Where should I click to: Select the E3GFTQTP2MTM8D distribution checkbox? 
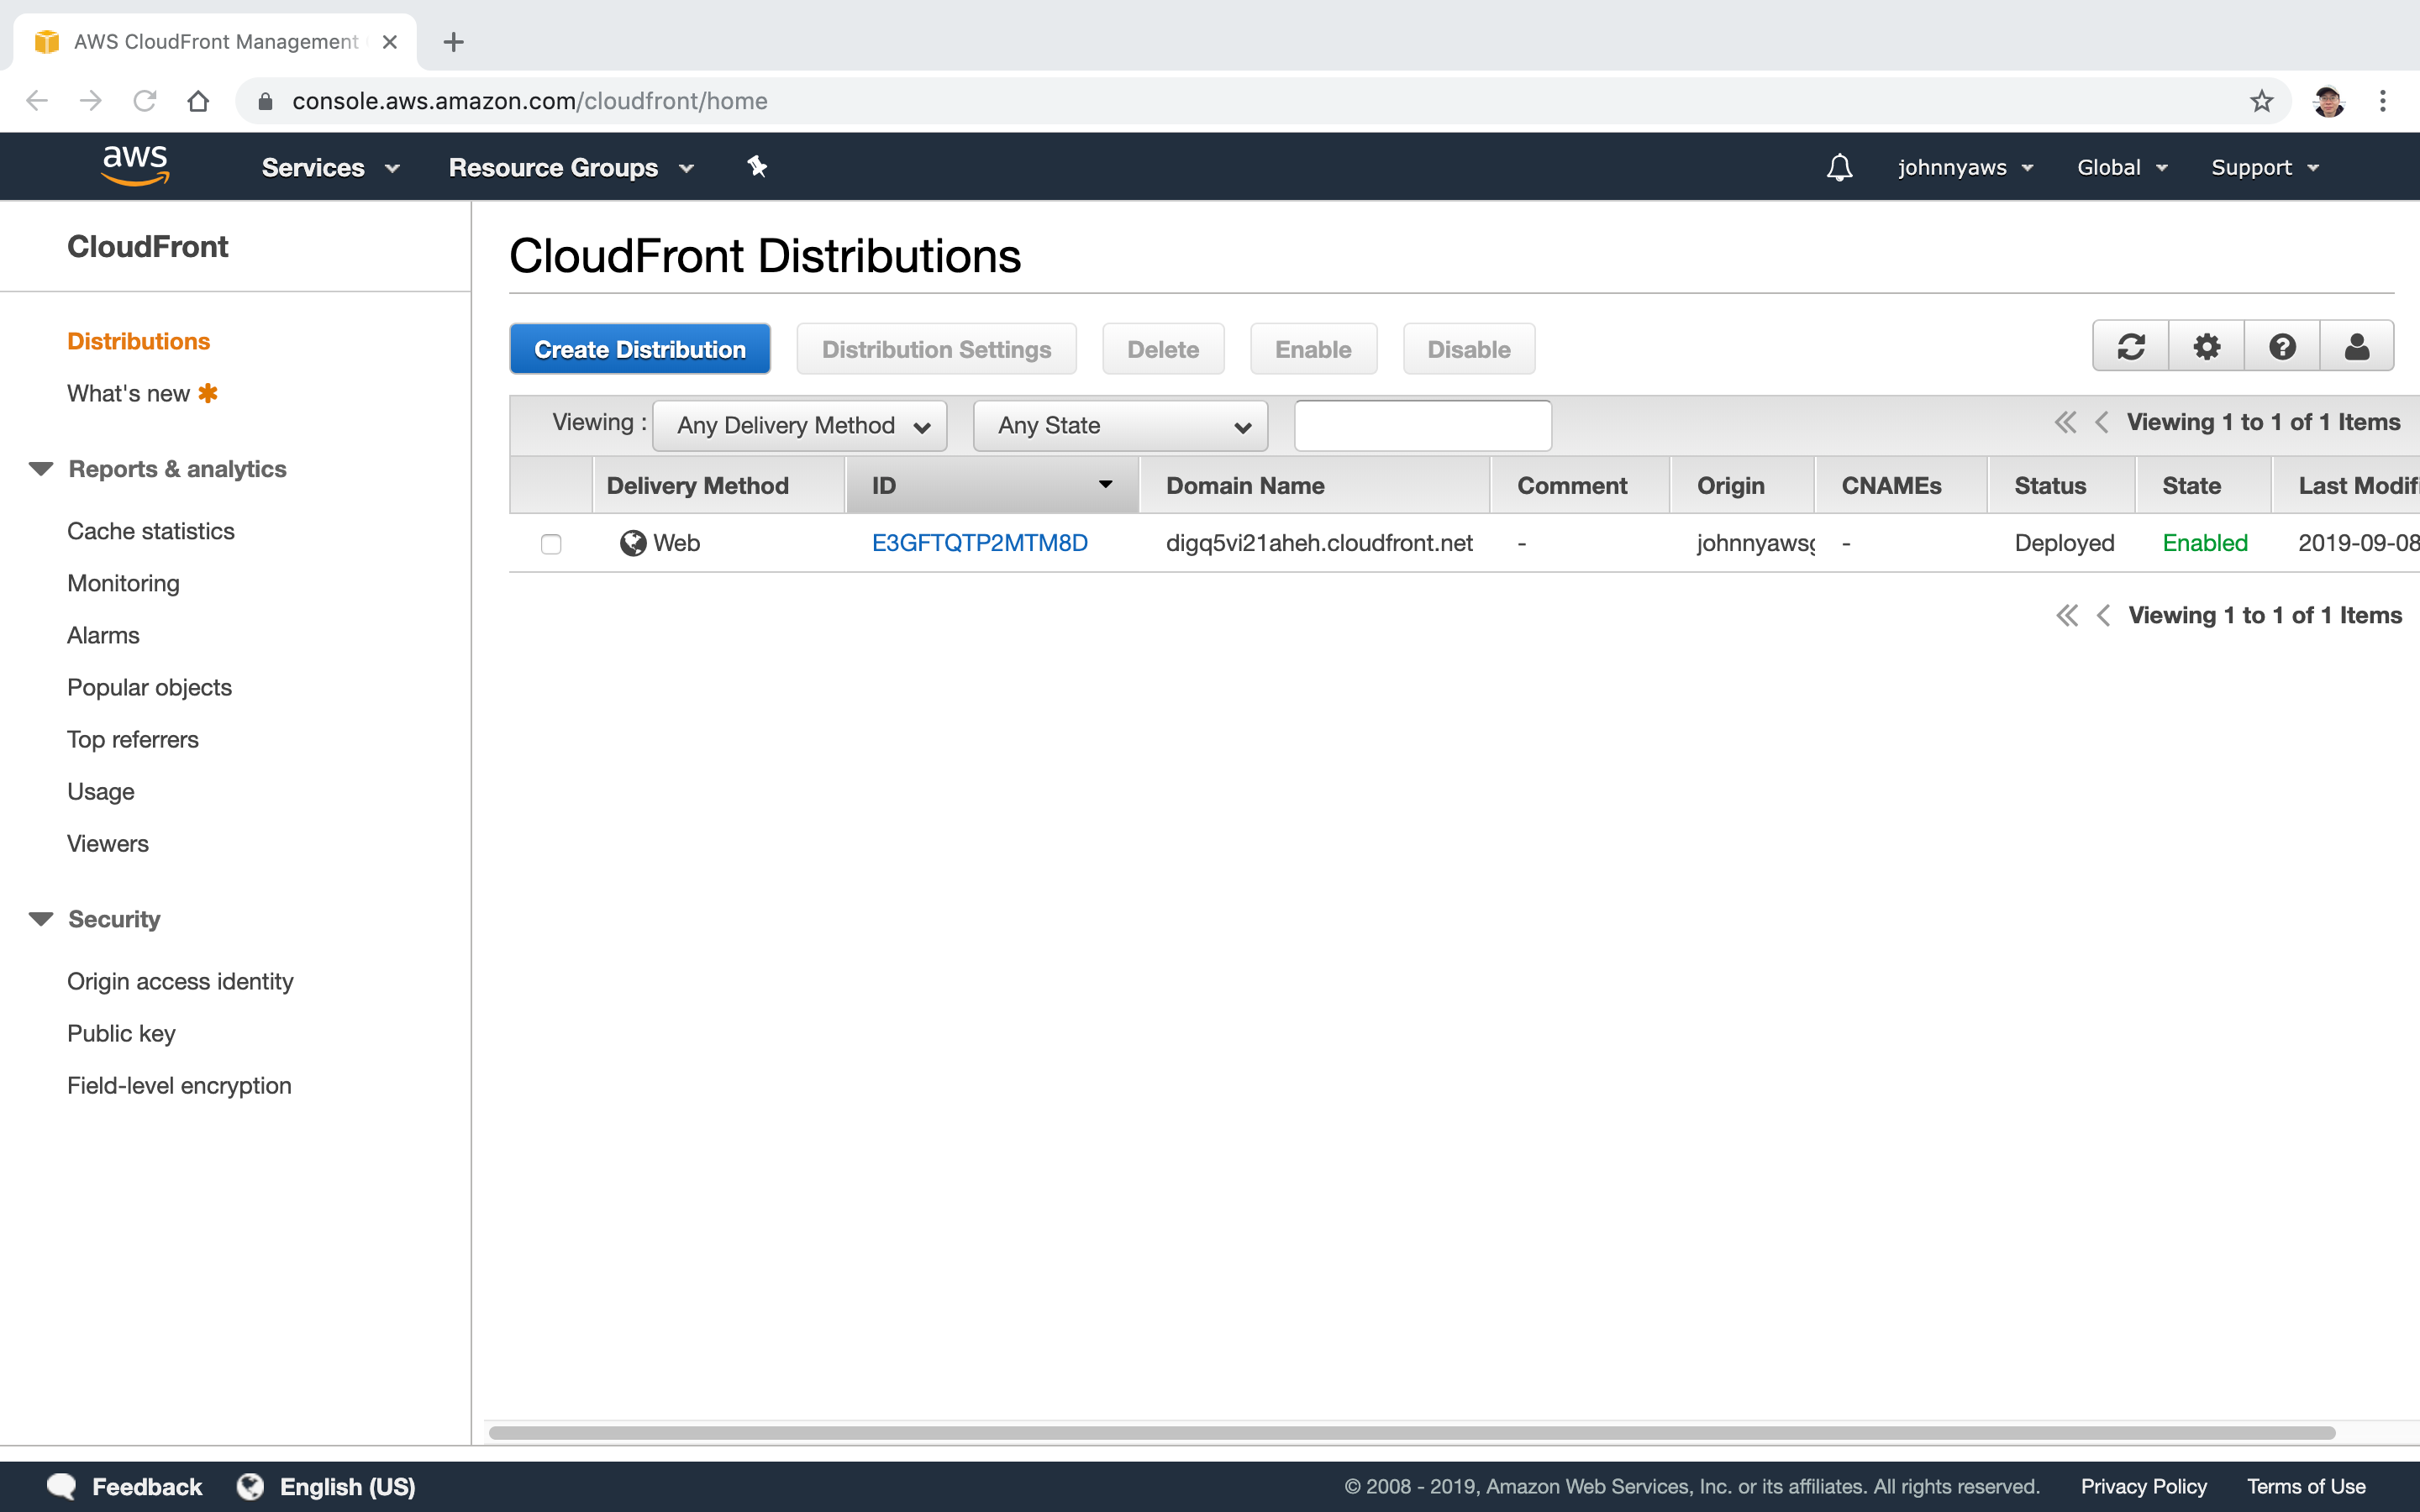[551, 544]
